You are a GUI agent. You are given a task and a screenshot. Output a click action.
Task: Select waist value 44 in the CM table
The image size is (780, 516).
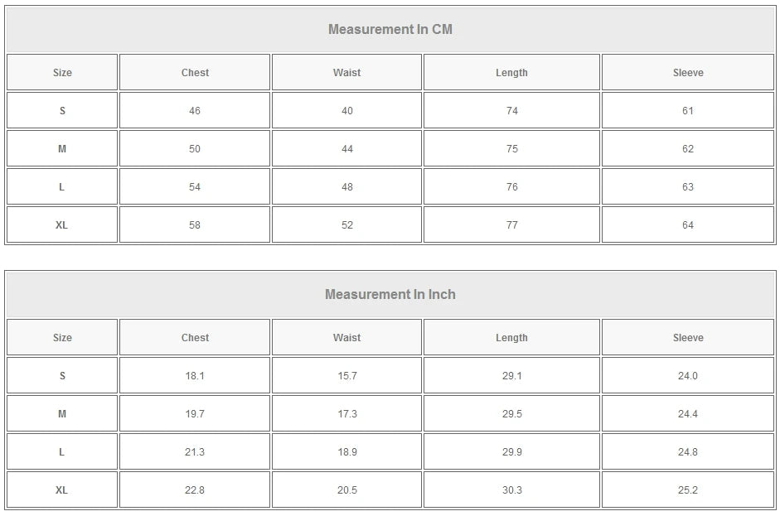coord(346,149)
